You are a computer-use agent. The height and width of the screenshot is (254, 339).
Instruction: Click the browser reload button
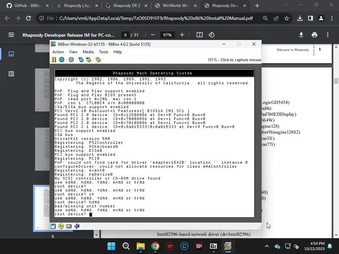[28, 19]
